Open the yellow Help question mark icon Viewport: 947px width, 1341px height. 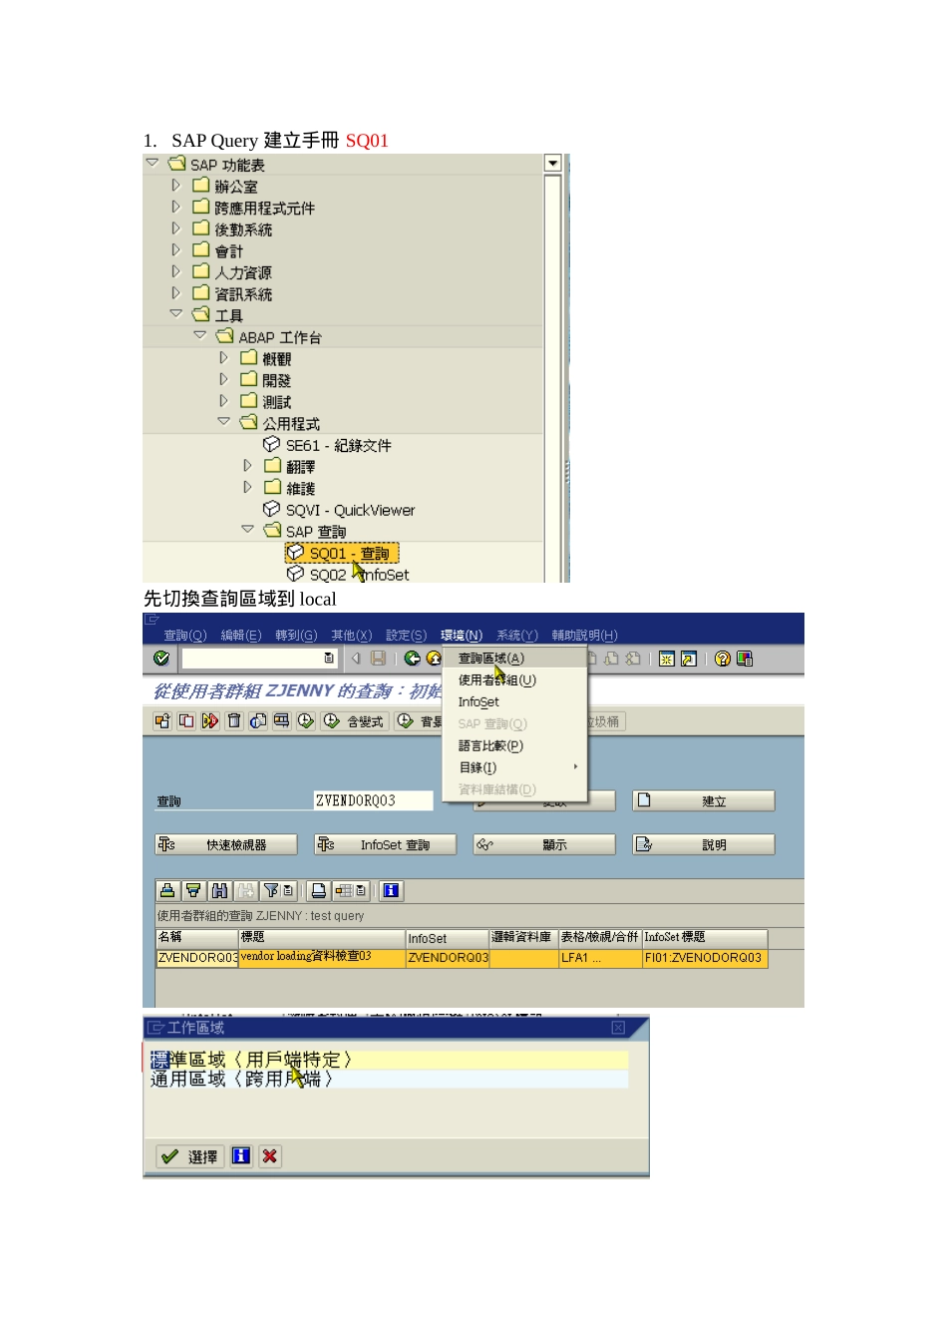point(723,659)
